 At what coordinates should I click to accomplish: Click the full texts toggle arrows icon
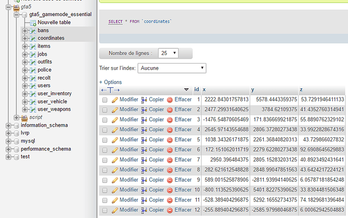(110, 90)
